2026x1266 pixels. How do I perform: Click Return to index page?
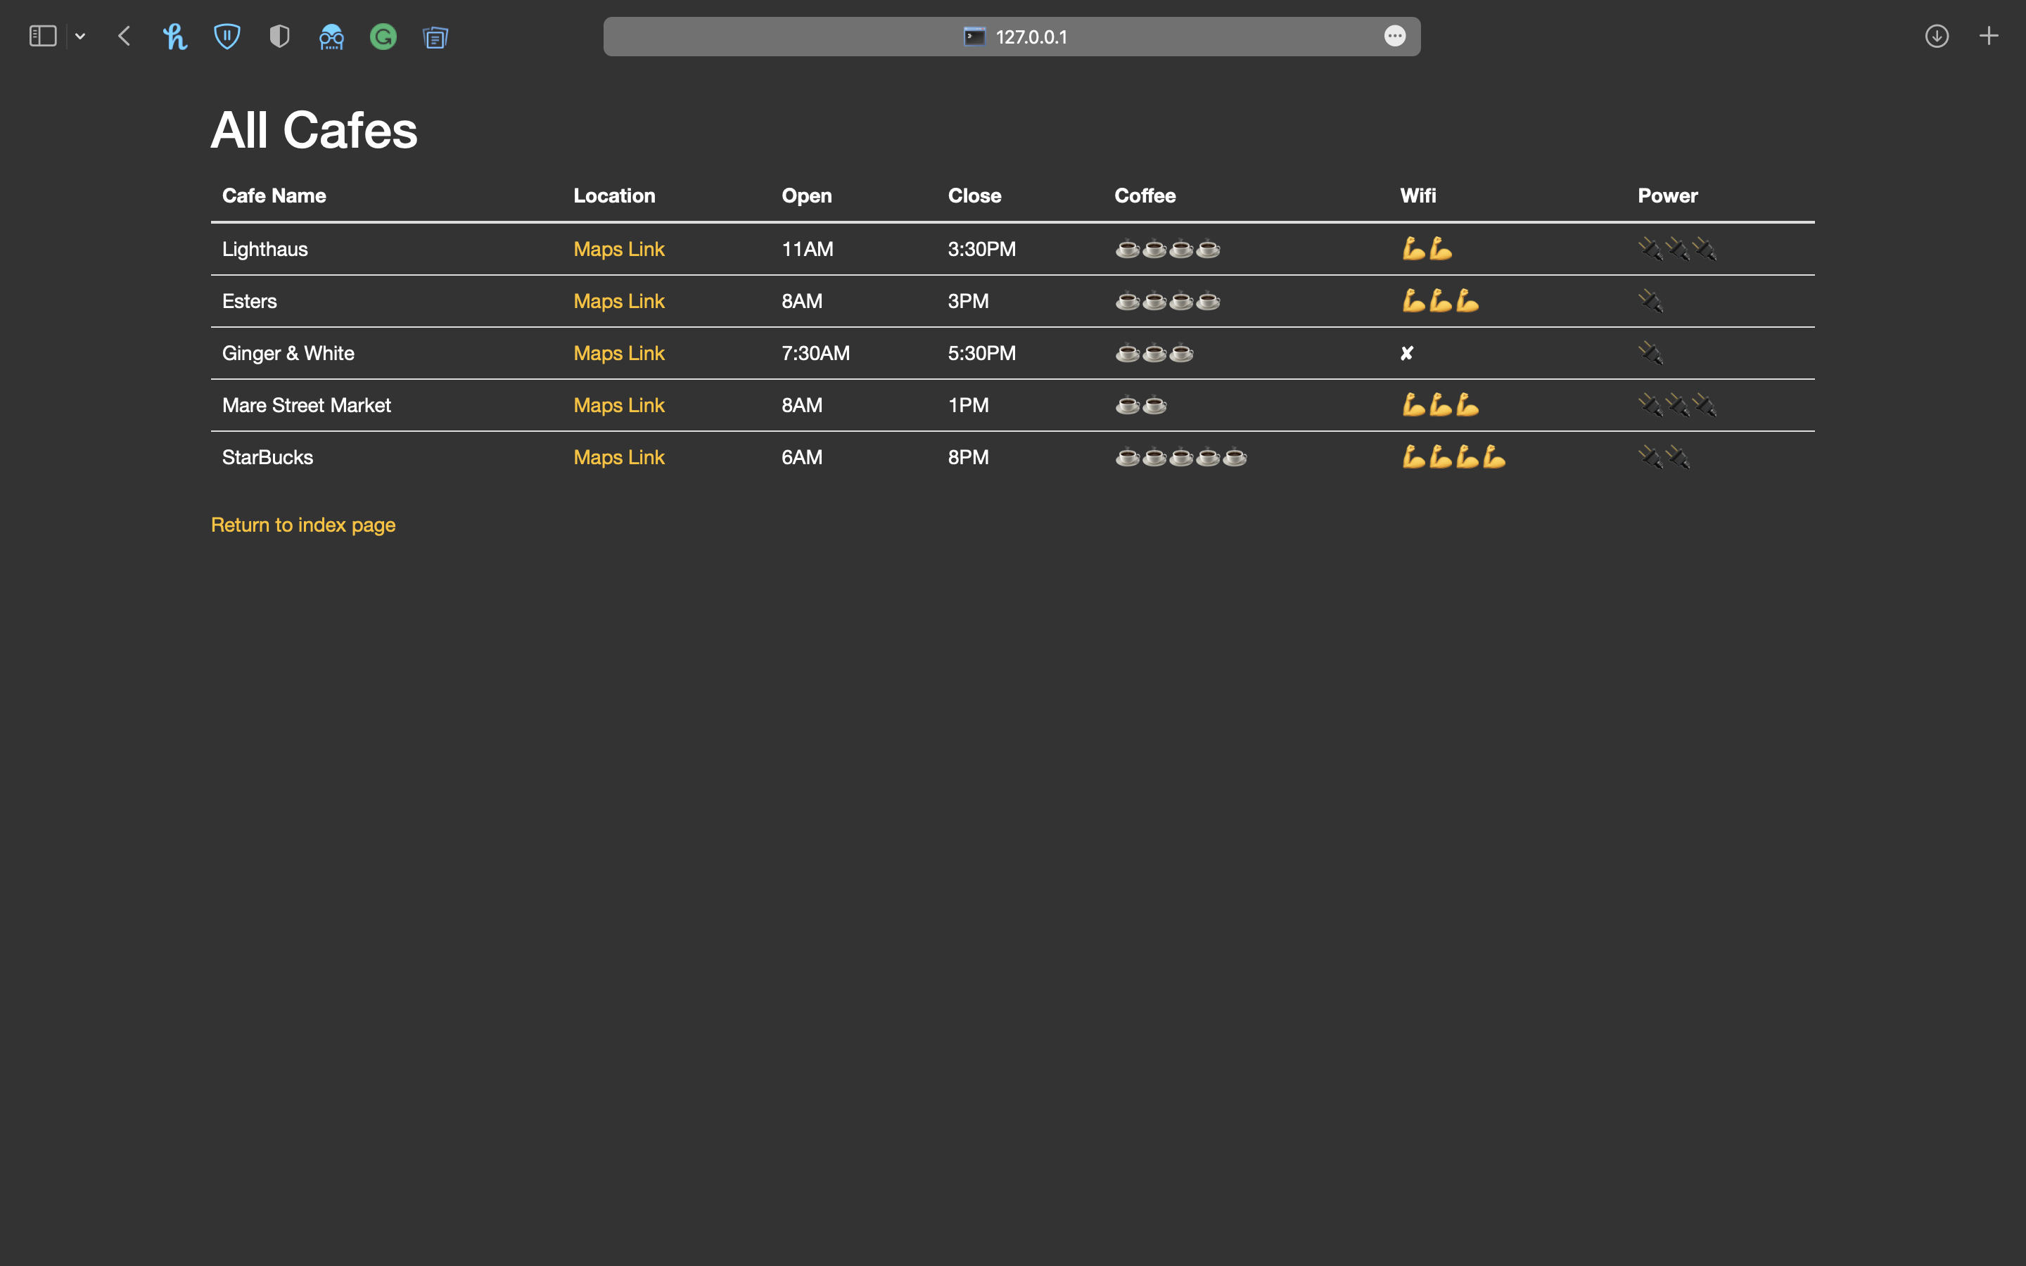click(x=303, y=524)
